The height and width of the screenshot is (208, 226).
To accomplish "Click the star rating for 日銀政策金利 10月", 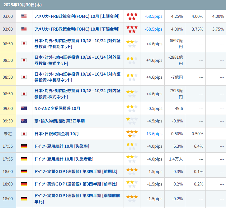I will (x=132, y=134).
